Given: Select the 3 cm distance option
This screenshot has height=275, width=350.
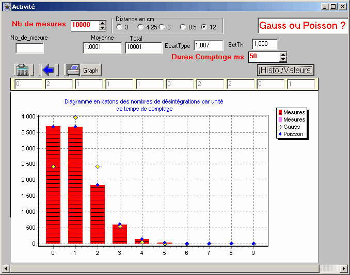Looking at the screenshot, I should tap(119, 27).
